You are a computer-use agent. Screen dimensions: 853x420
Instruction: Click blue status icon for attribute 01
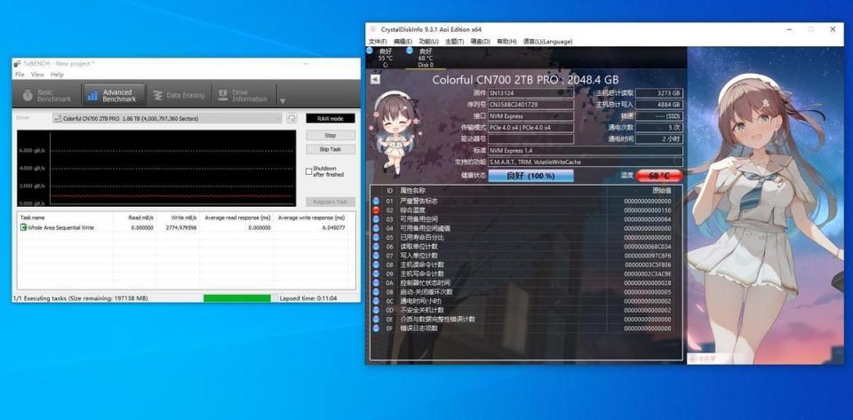pyautogui.click(x=376, y=201)
